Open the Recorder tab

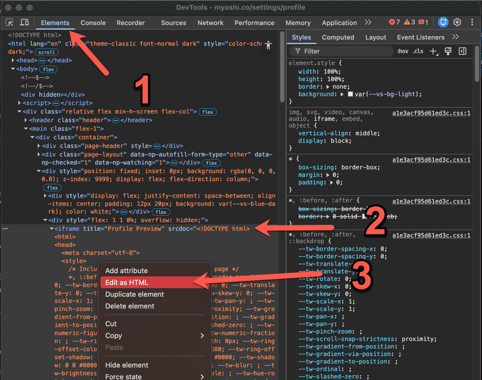click(130, 23)
